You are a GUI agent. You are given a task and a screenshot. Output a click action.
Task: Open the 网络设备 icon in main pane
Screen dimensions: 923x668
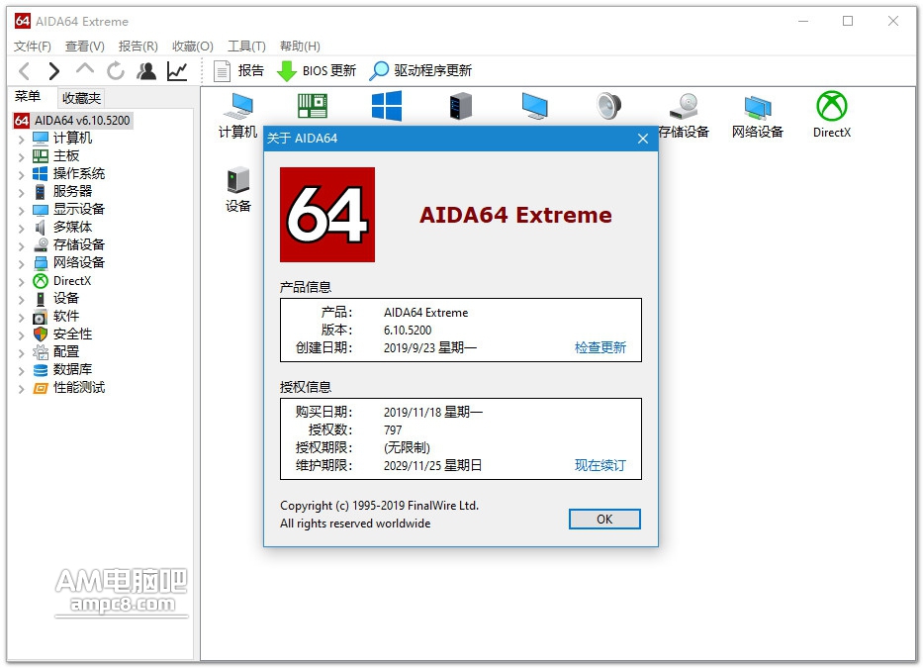[x=758, y=116]
